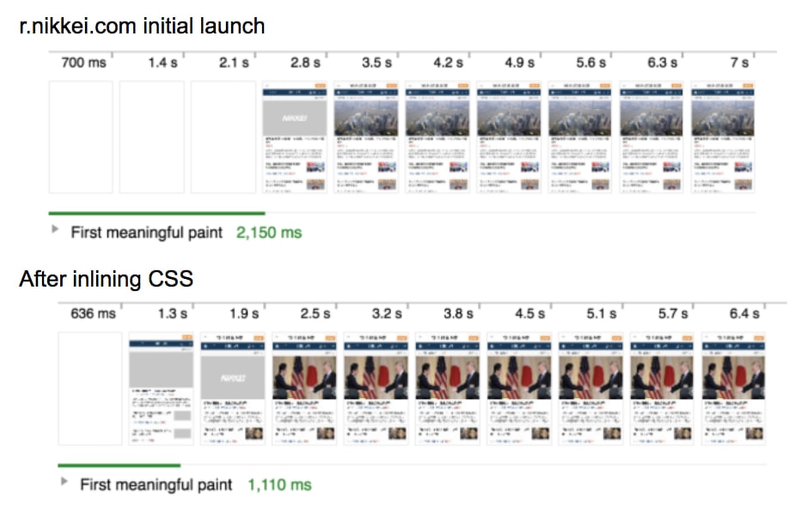Select the fully loaded frame at 7 s

click(724, 137)
